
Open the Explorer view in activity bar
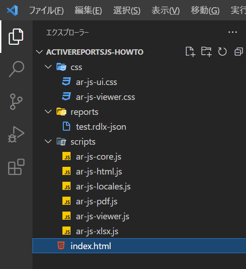click(x=16, y=37)
